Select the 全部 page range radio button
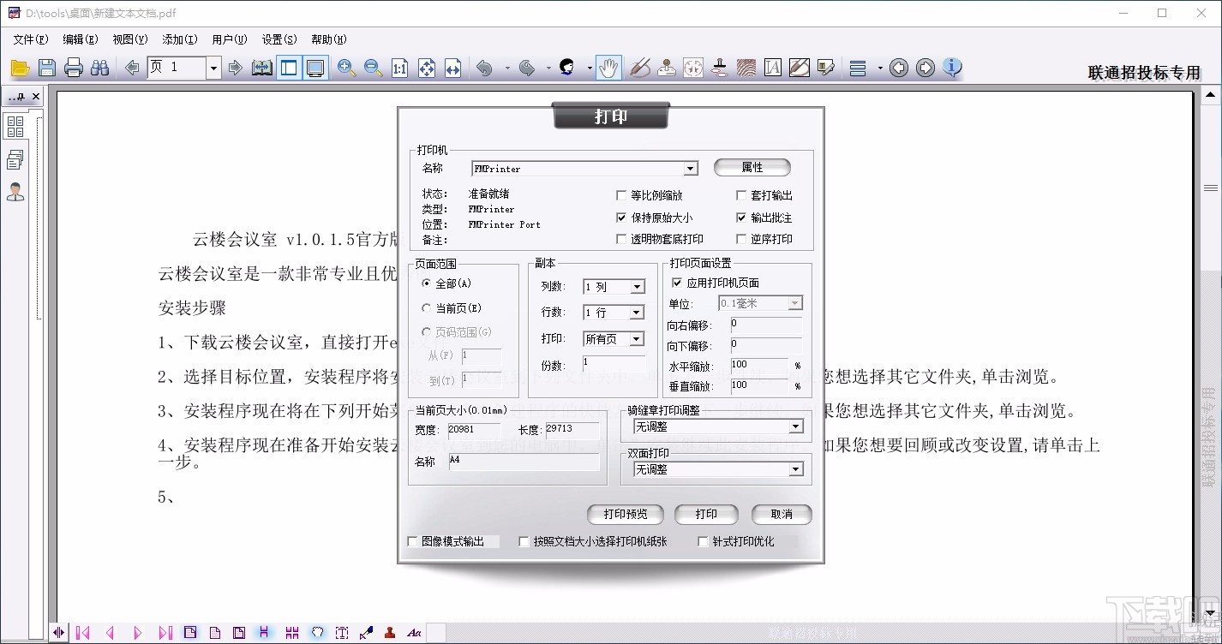 [427, 283]
